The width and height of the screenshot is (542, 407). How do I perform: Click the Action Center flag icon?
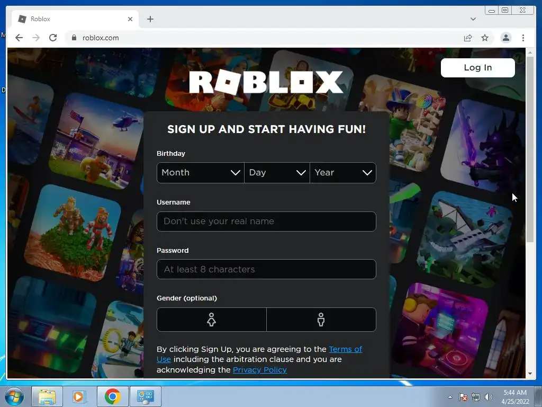coord(463,397)
